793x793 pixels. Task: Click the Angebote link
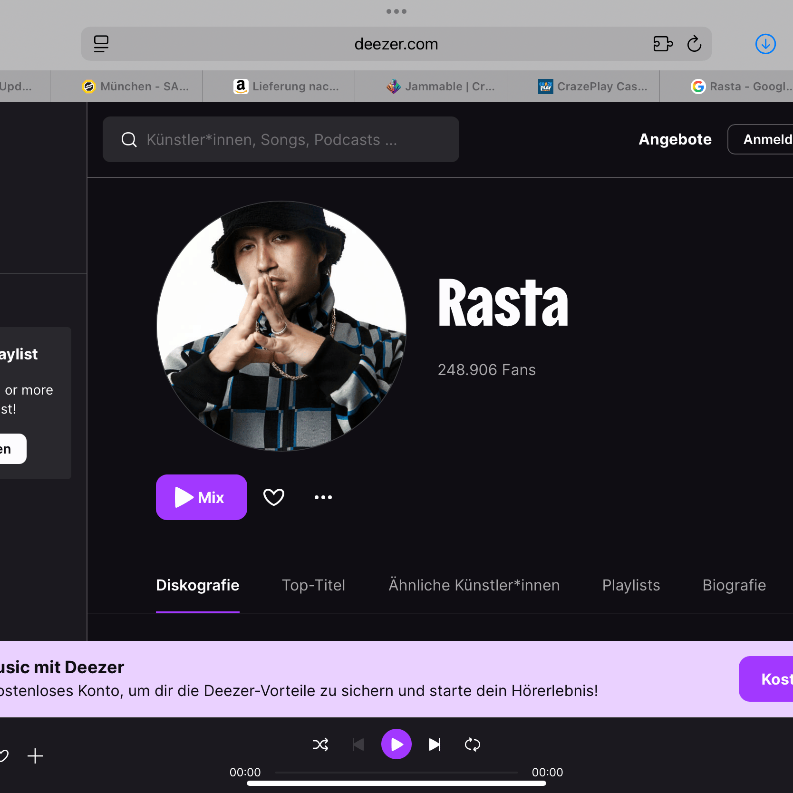click(x=675, y=139)
